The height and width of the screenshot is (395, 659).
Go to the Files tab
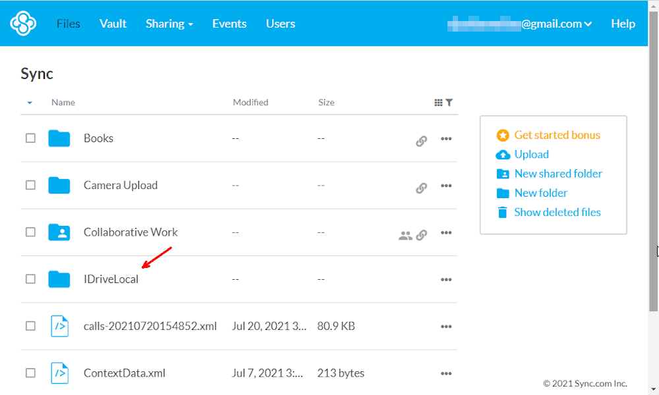tap(69, 24)
